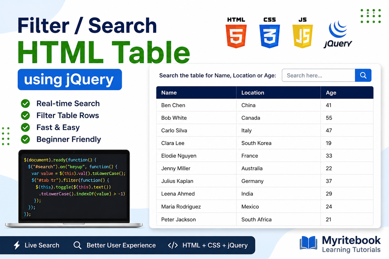Click the Age column header

(347, 93)
